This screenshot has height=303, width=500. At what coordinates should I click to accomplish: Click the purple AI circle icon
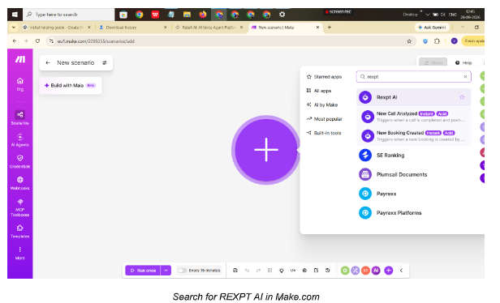[376, 271]
